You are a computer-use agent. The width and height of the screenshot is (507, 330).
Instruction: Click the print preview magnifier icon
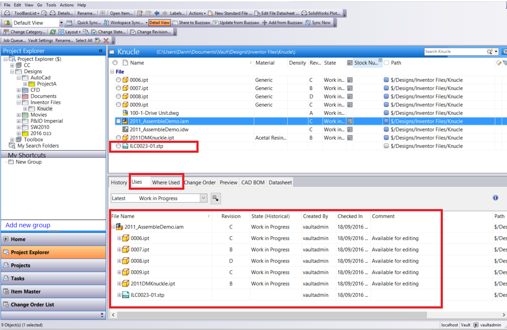[x=44, y=13]
